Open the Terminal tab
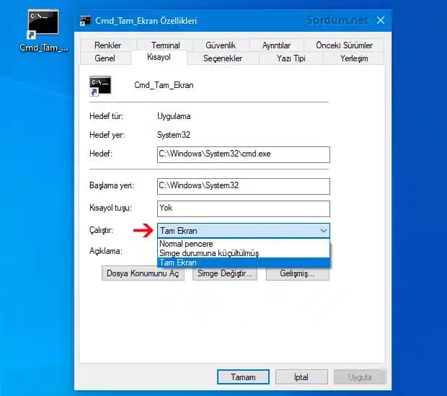 pos(165,45)
